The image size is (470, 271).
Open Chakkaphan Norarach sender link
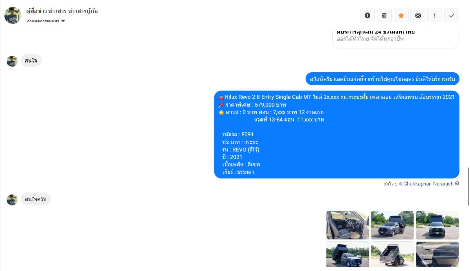(428, 184)
